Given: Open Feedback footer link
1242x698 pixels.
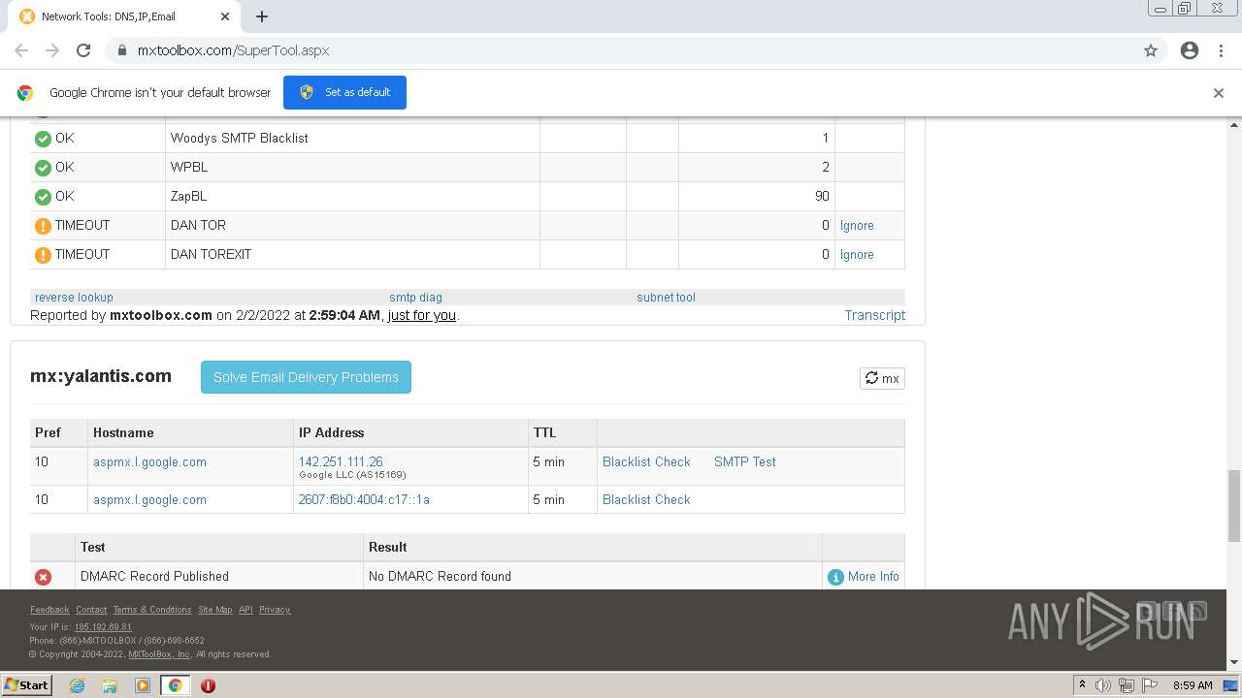Looking at the screenshot, I should coord(49,610).
